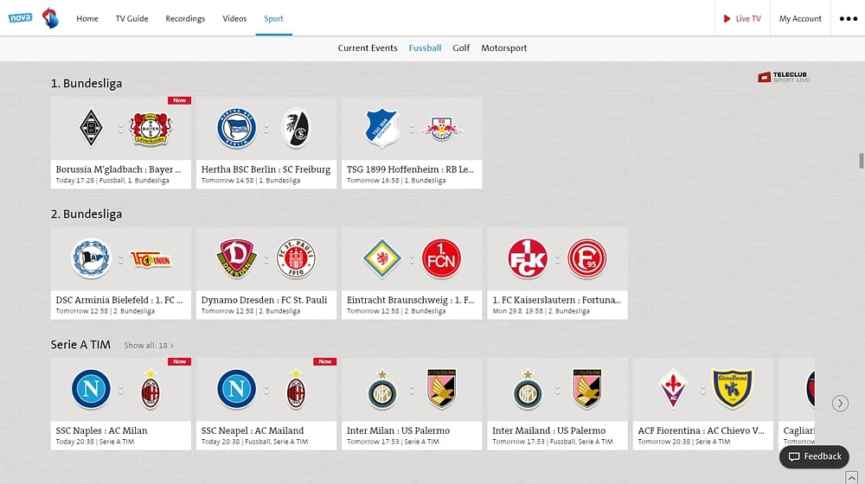Switch to the Motorsport sub-tab

503,48
